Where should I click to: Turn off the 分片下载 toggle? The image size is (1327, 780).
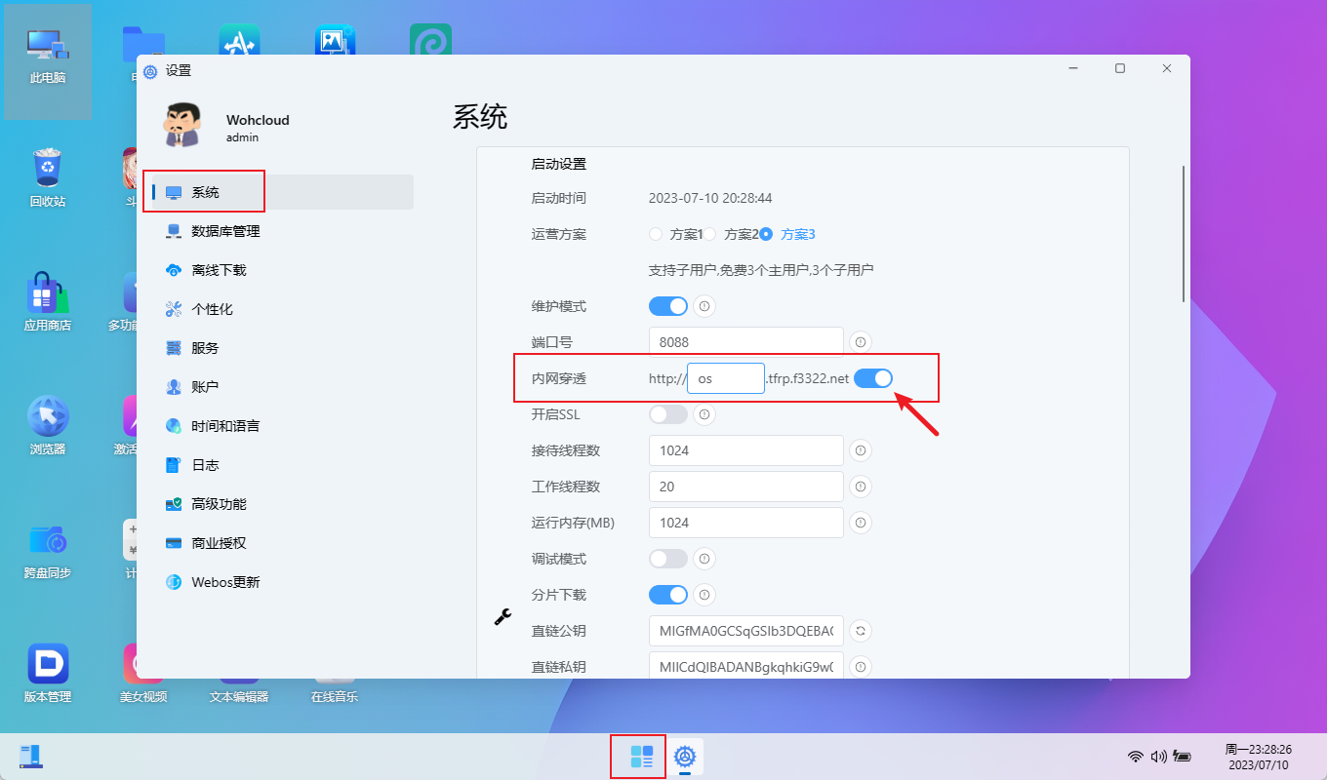pos(667,594)
